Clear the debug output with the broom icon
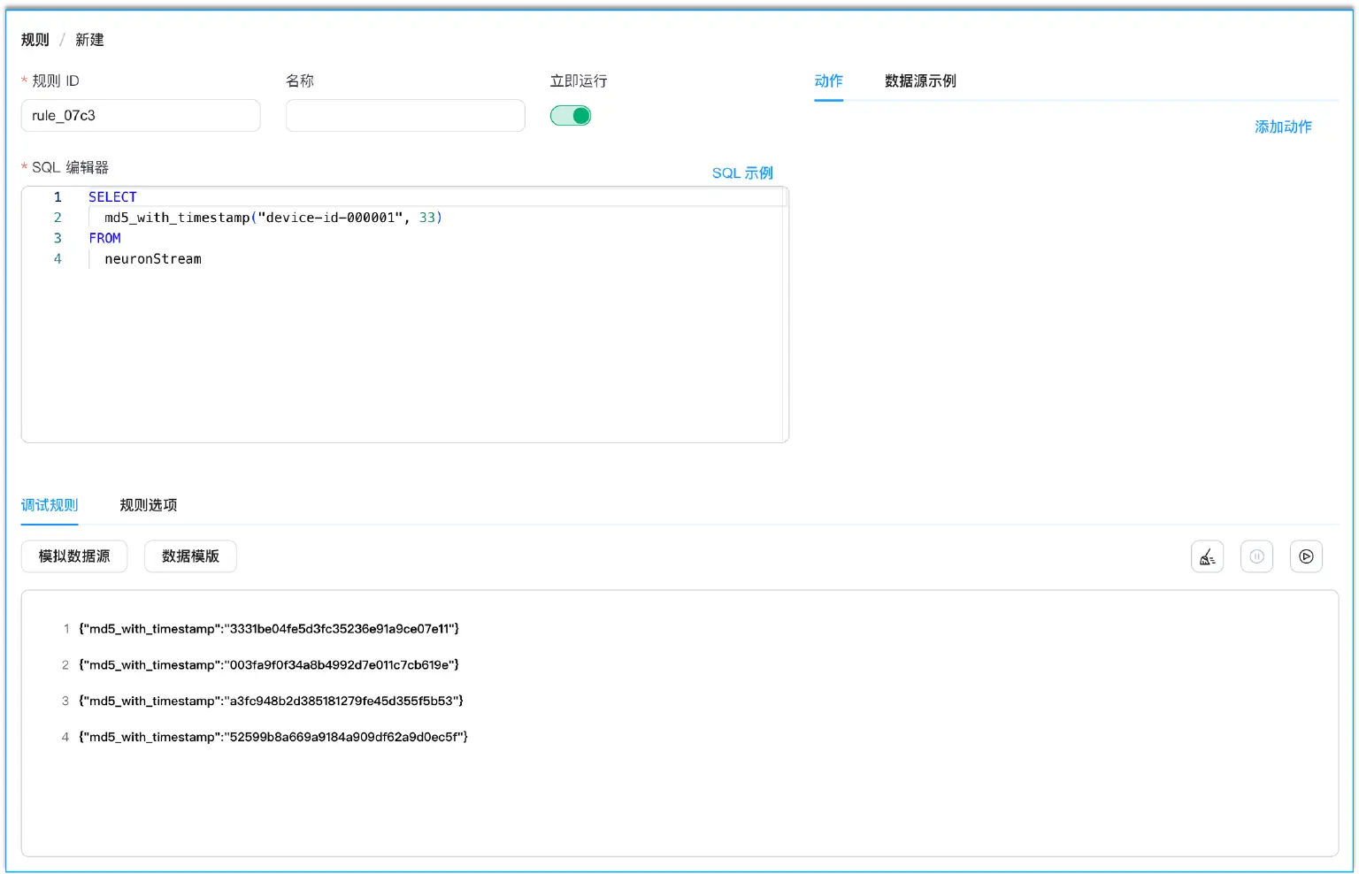 pos(1207,556)
